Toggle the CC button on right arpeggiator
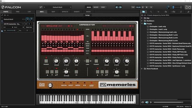The height and width of the screenshot is (108, 192). click(127, 72)
